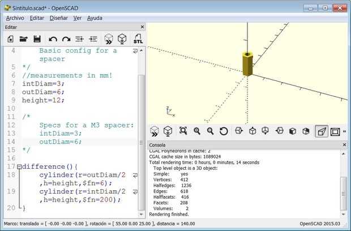Show hidden viewer toolbar items via » chevron
Image resolution: width=351 pixels, height=231 pixels.
click(345, 131)
